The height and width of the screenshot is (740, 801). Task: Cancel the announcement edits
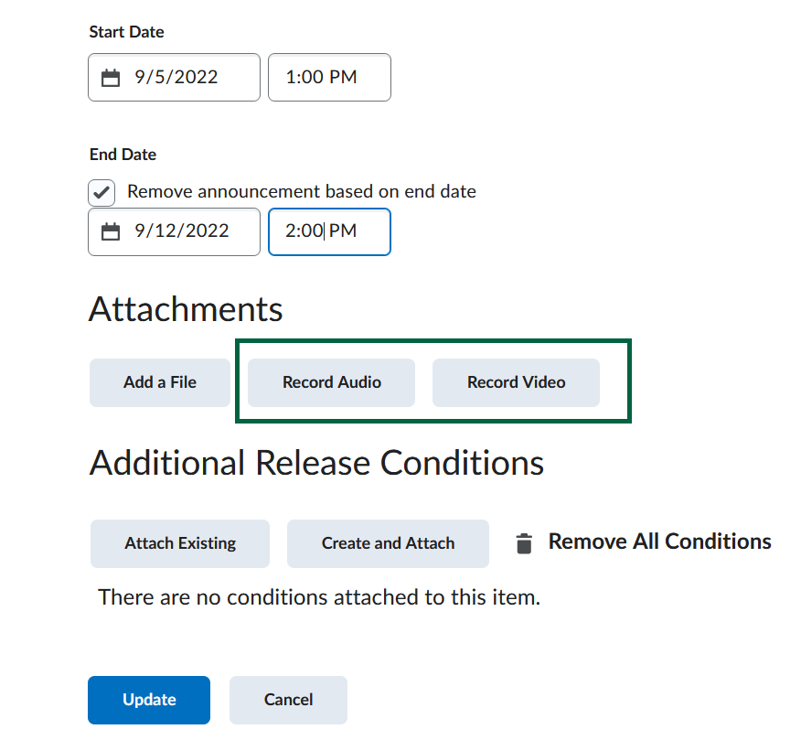pyautogui.click(x=287, y=700)
